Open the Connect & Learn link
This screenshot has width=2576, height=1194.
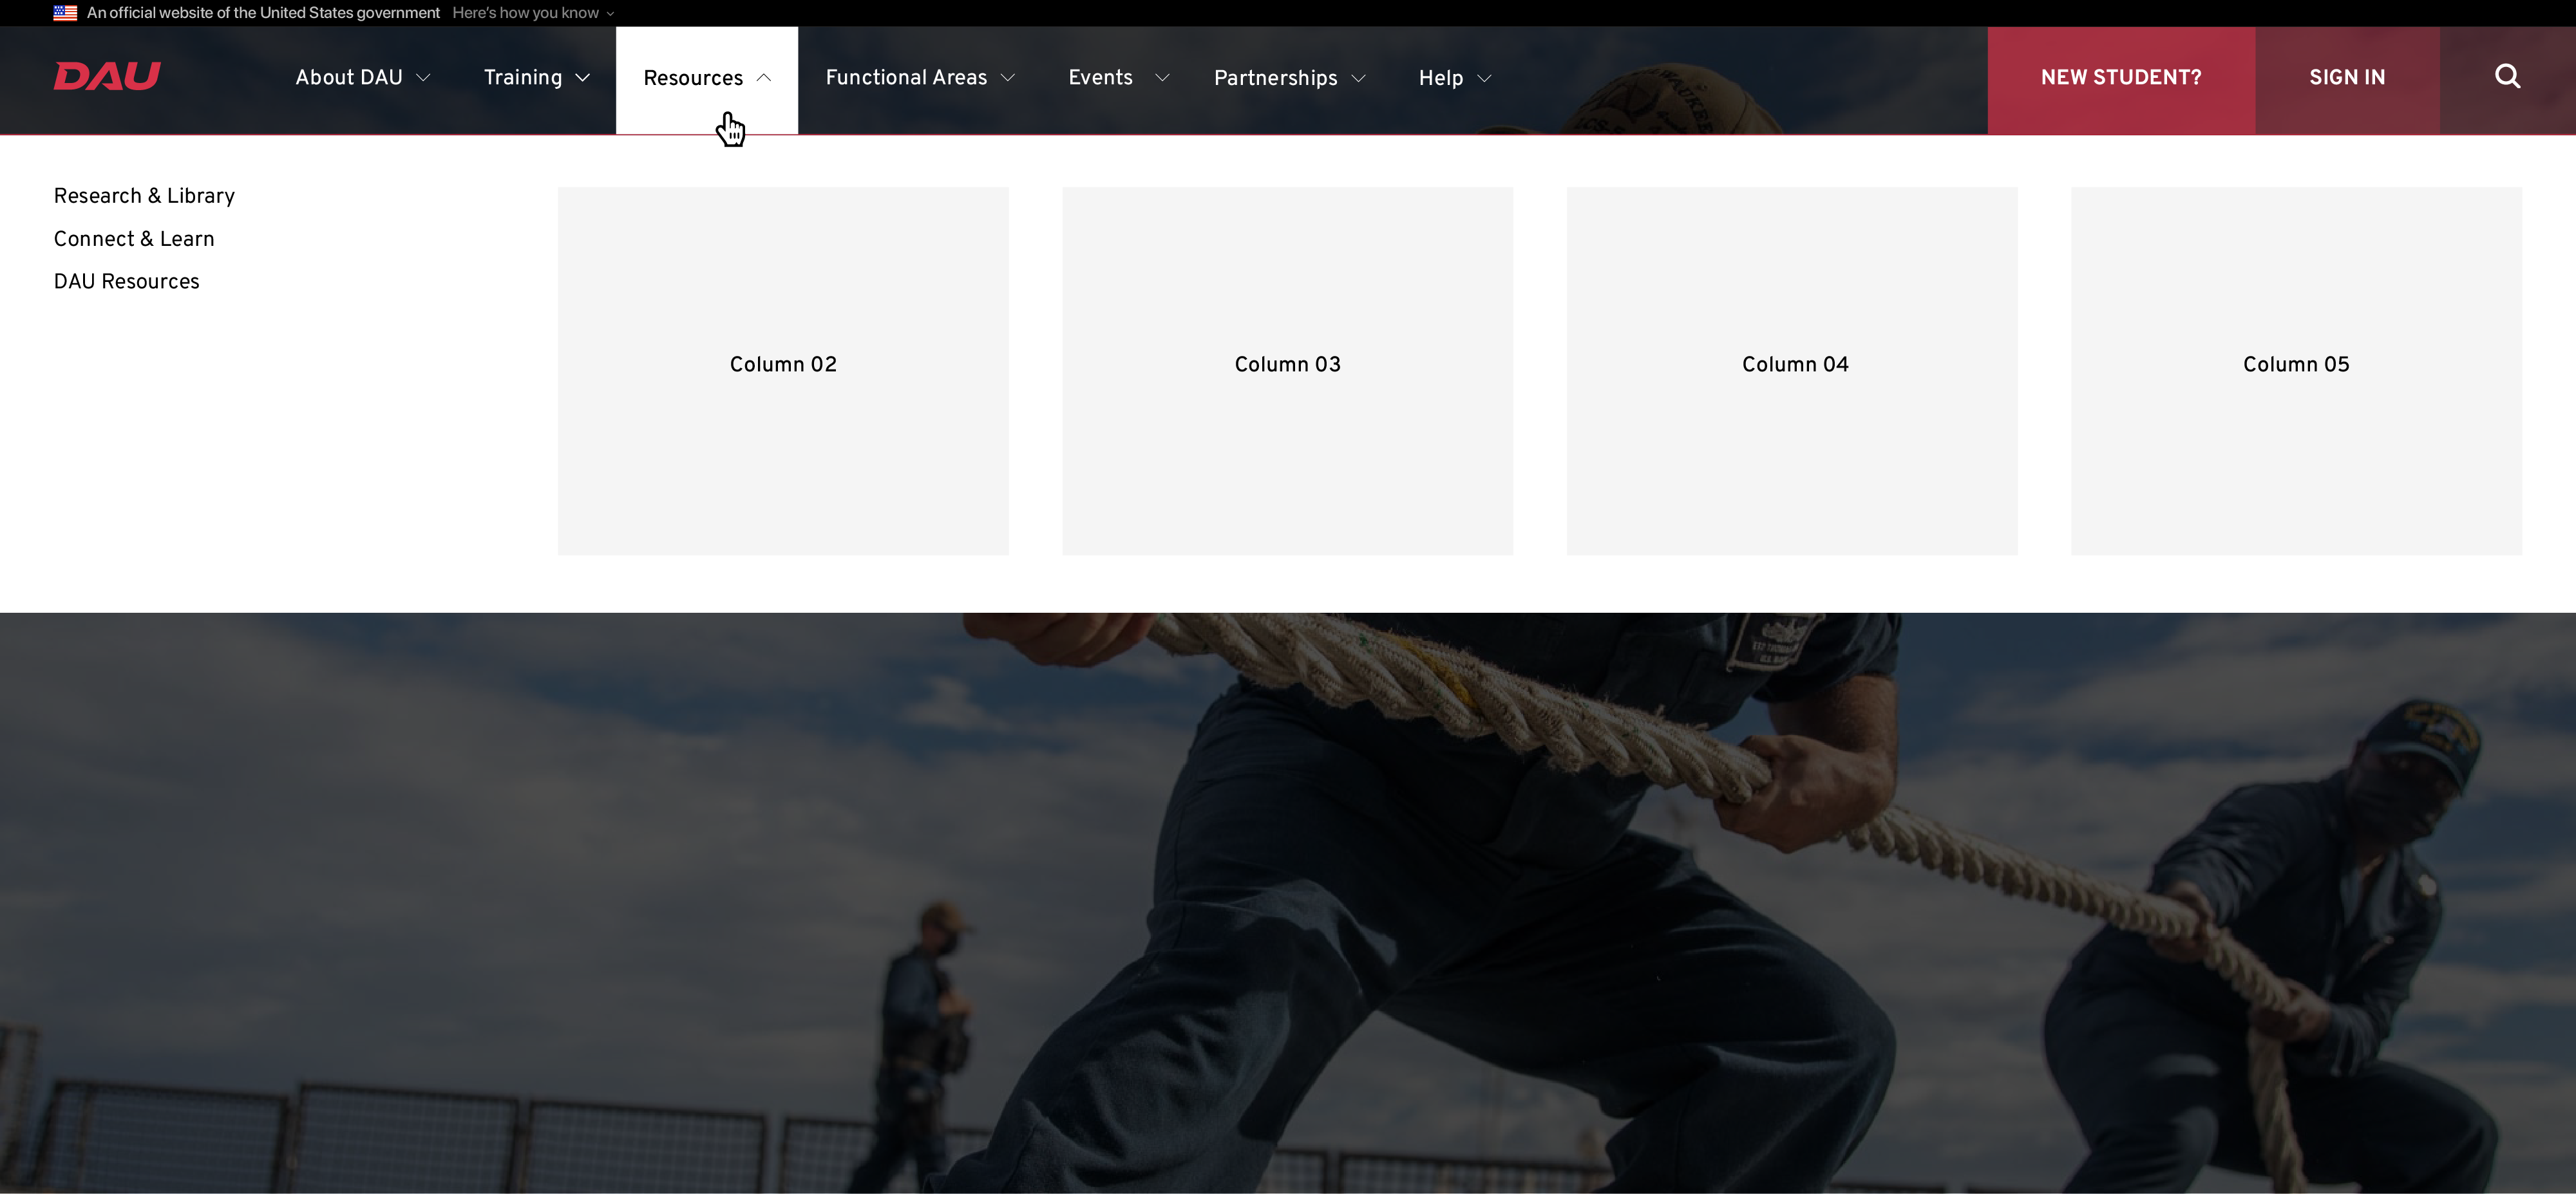(x=134, y=239)
